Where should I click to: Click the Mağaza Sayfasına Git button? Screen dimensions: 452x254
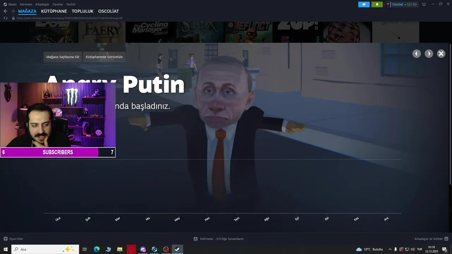click(63, 57)
